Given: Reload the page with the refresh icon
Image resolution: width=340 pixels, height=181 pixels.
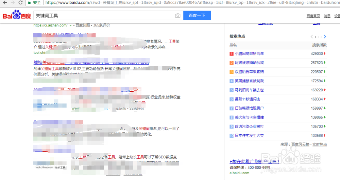Looking at the screenshot, I should click(x=21, y=3).
